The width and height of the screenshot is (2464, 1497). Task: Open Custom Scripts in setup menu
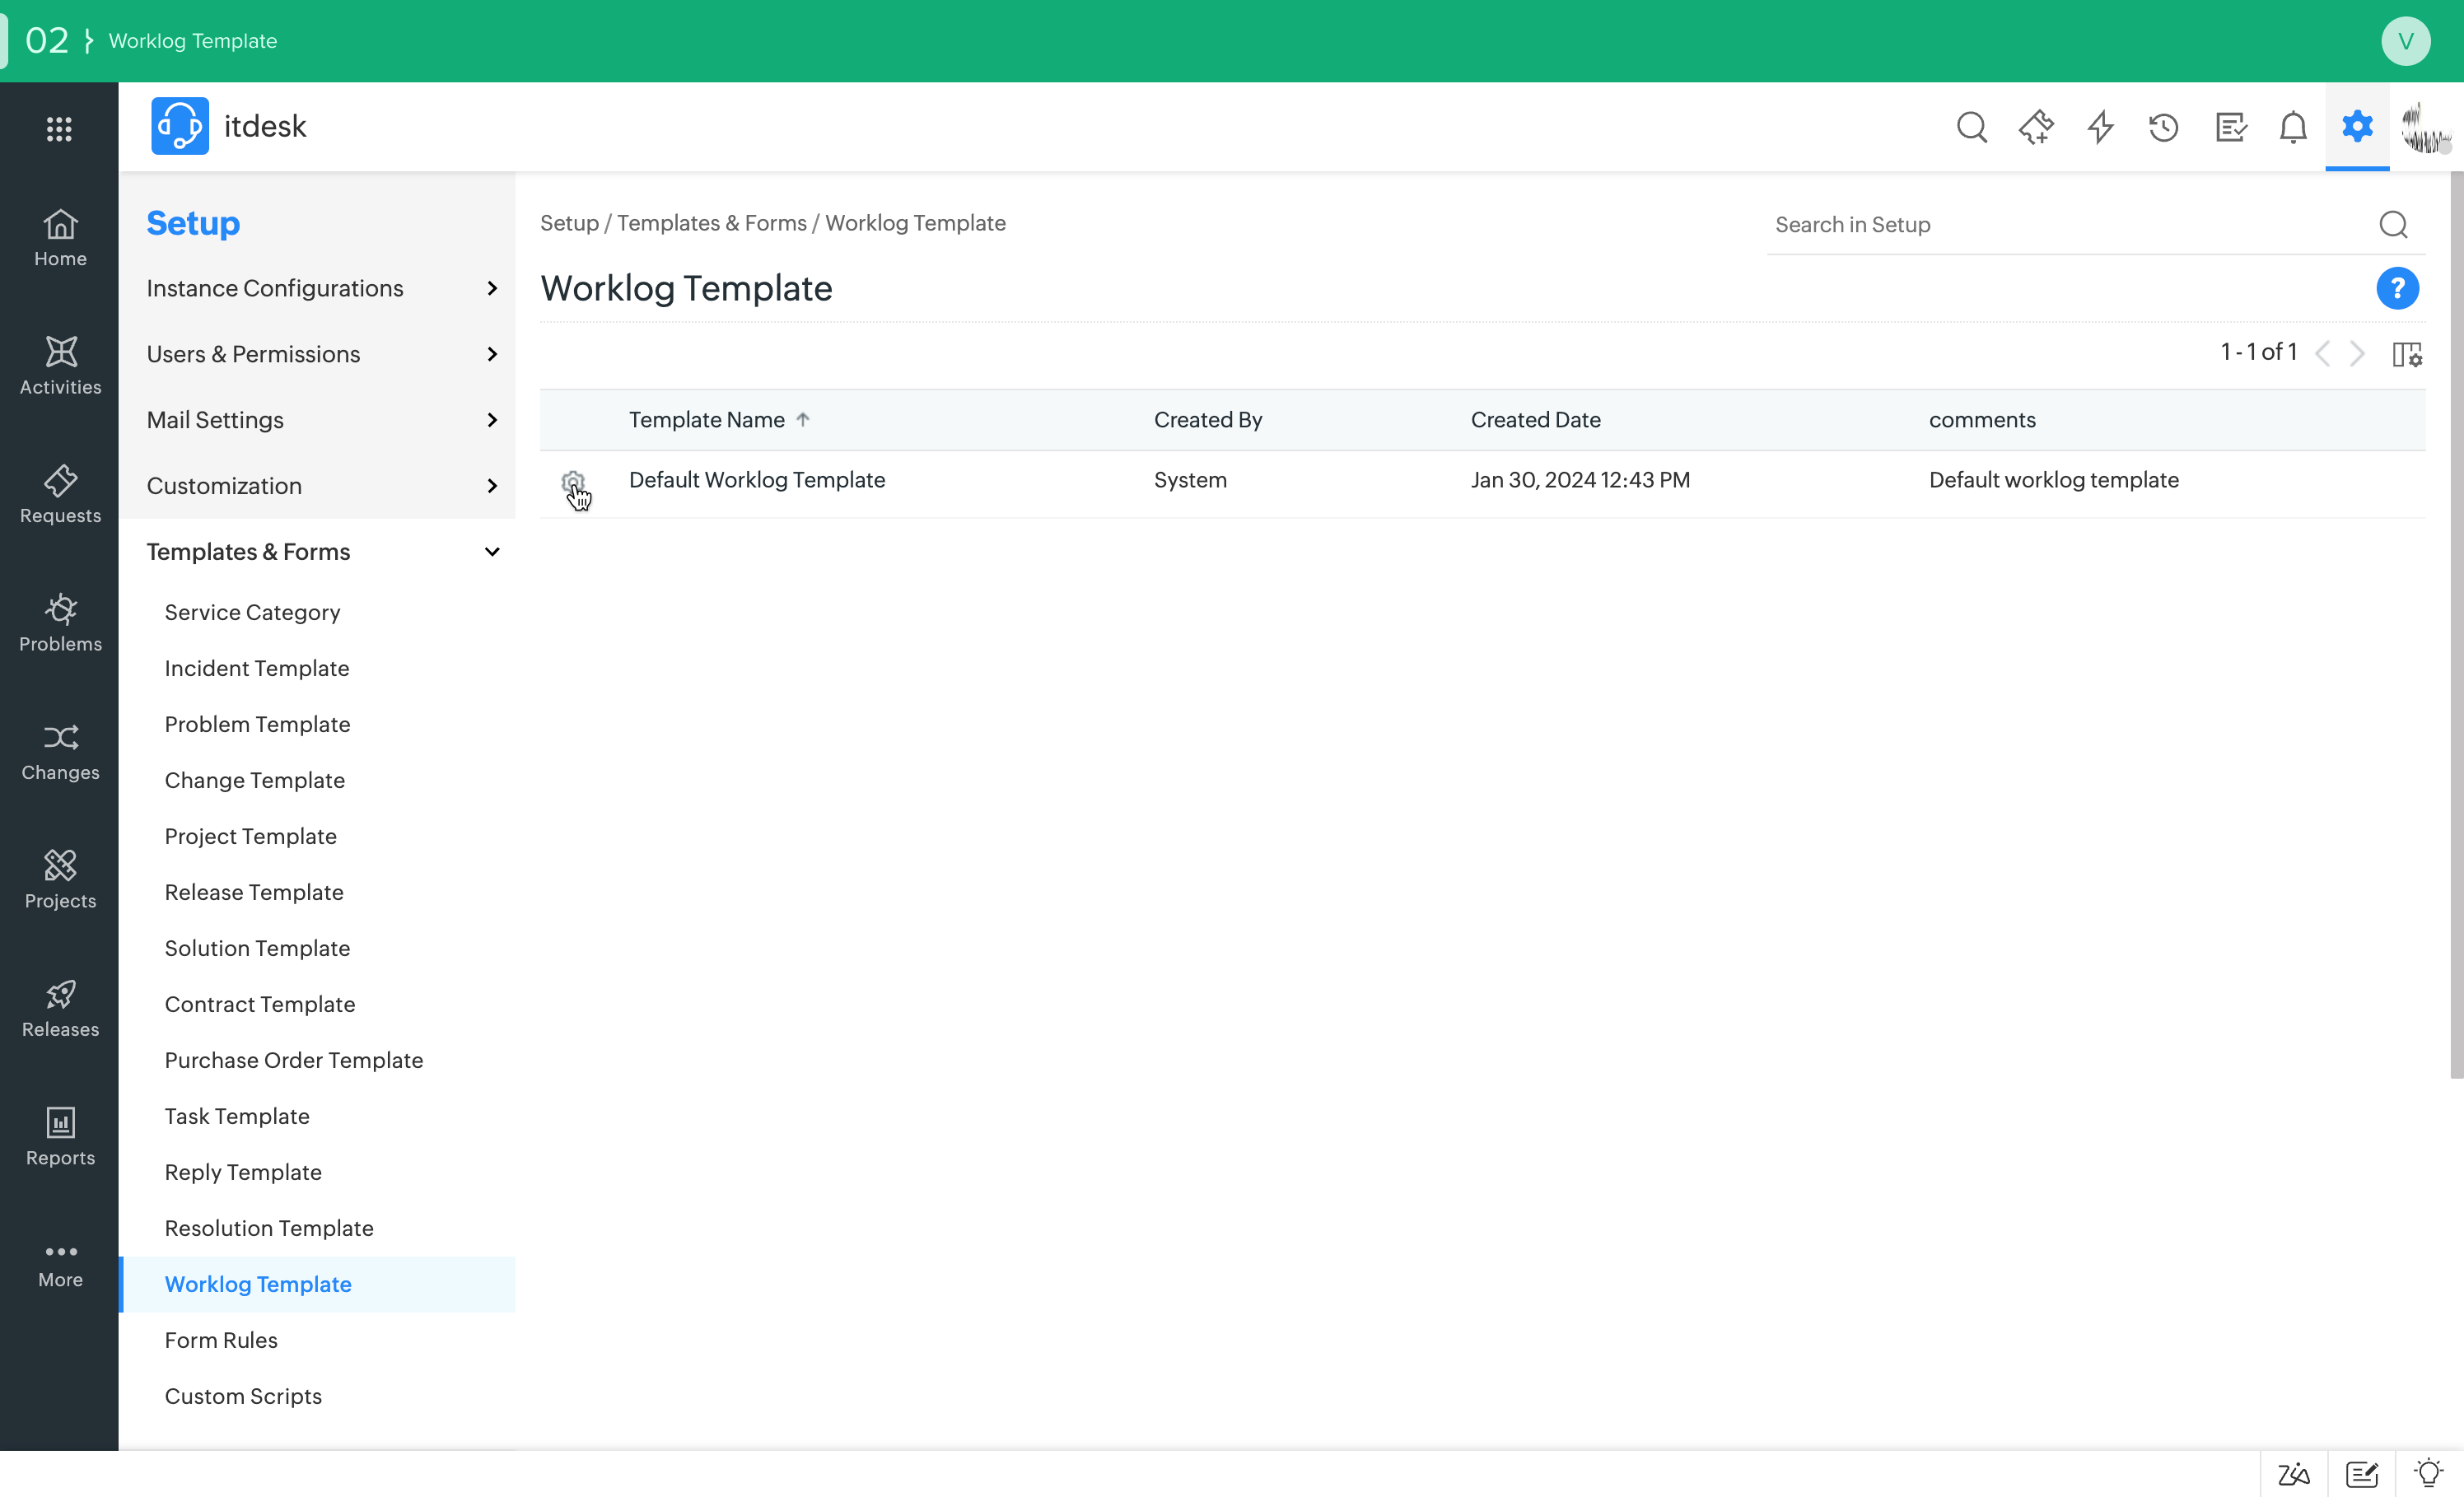(x=243, y=1396)
